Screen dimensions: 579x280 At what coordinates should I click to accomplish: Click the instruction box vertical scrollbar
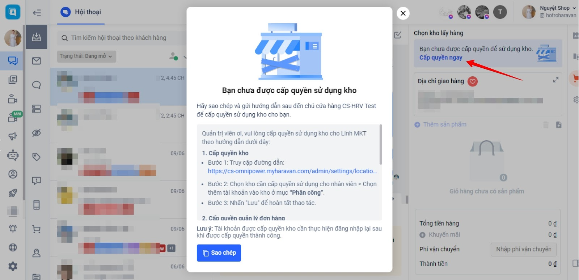(x=380, y=145)
